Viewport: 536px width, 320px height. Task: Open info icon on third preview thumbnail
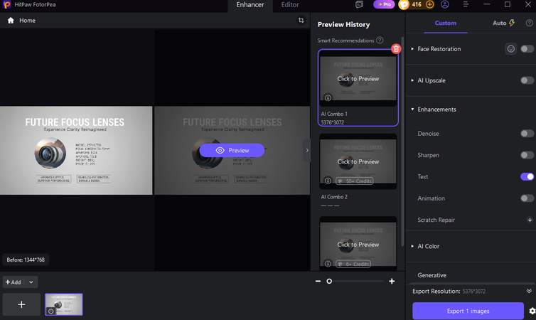coord(328,264)
